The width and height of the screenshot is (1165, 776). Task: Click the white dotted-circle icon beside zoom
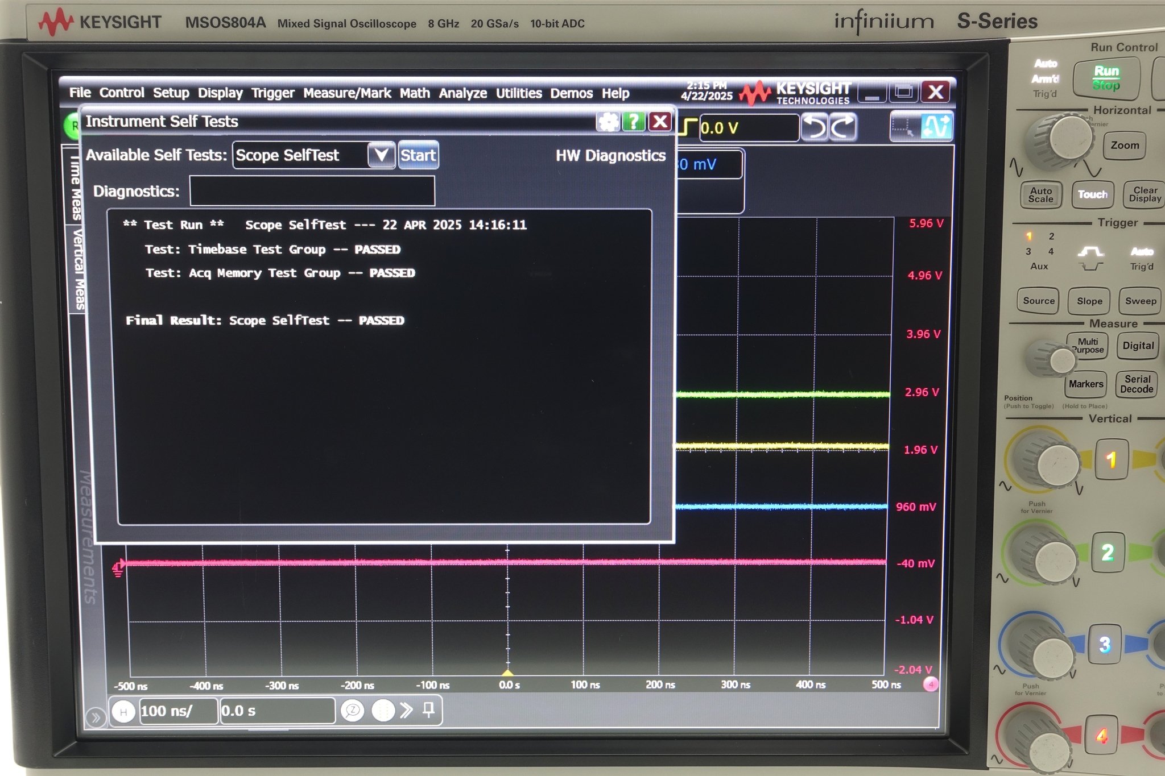coord(383,710)
